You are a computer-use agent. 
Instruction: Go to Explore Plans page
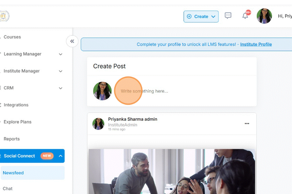pyautogui.click(x=17, y=122)
